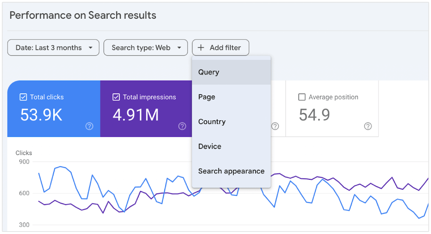Click the plus icon on Add filter
Viewport: 431px width, 234px height.
point(201,48)
